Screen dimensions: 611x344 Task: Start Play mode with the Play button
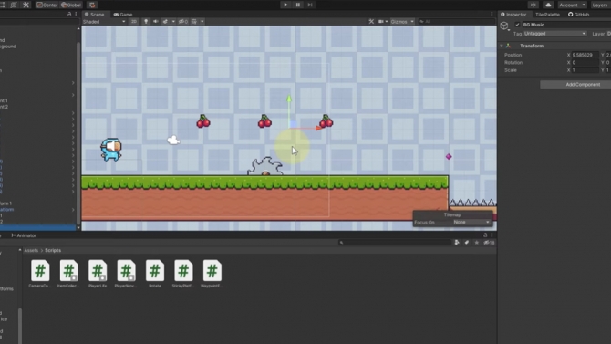(285, 5)
